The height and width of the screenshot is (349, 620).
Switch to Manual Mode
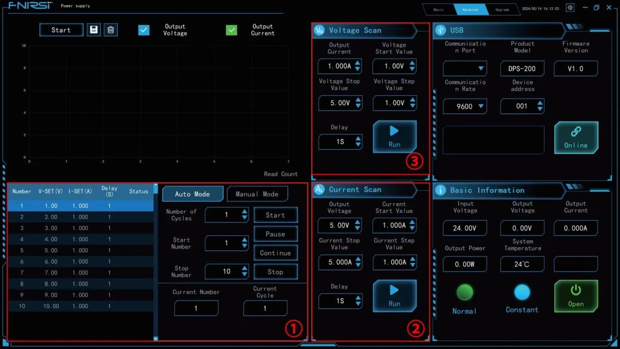pos(257,194)
